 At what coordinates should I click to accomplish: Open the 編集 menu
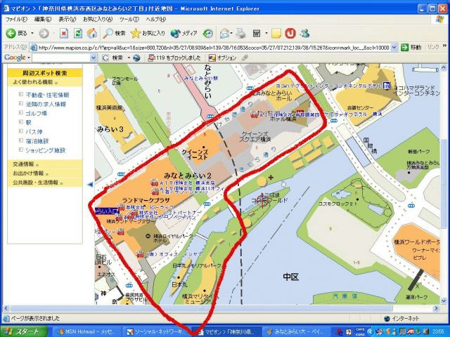[x=43, y=19]
